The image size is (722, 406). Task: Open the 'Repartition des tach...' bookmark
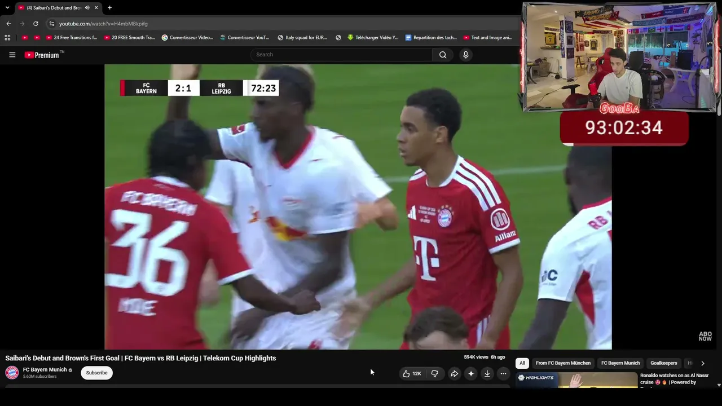[x=431, y=38]
